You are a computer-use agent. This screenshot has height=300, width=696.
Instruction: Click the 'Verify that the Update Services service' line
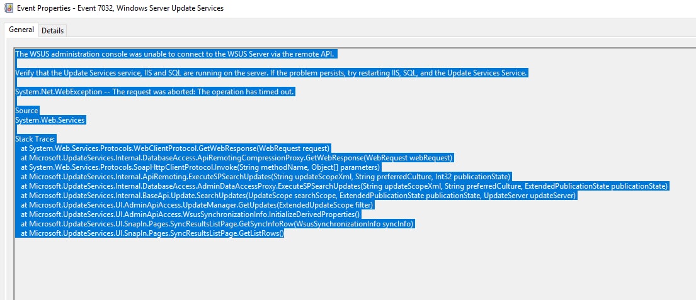(x=271, y=73)
